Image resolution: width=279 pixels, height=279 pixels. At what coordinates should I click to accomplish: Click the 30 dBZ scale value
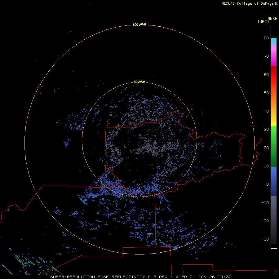point(266,129)
